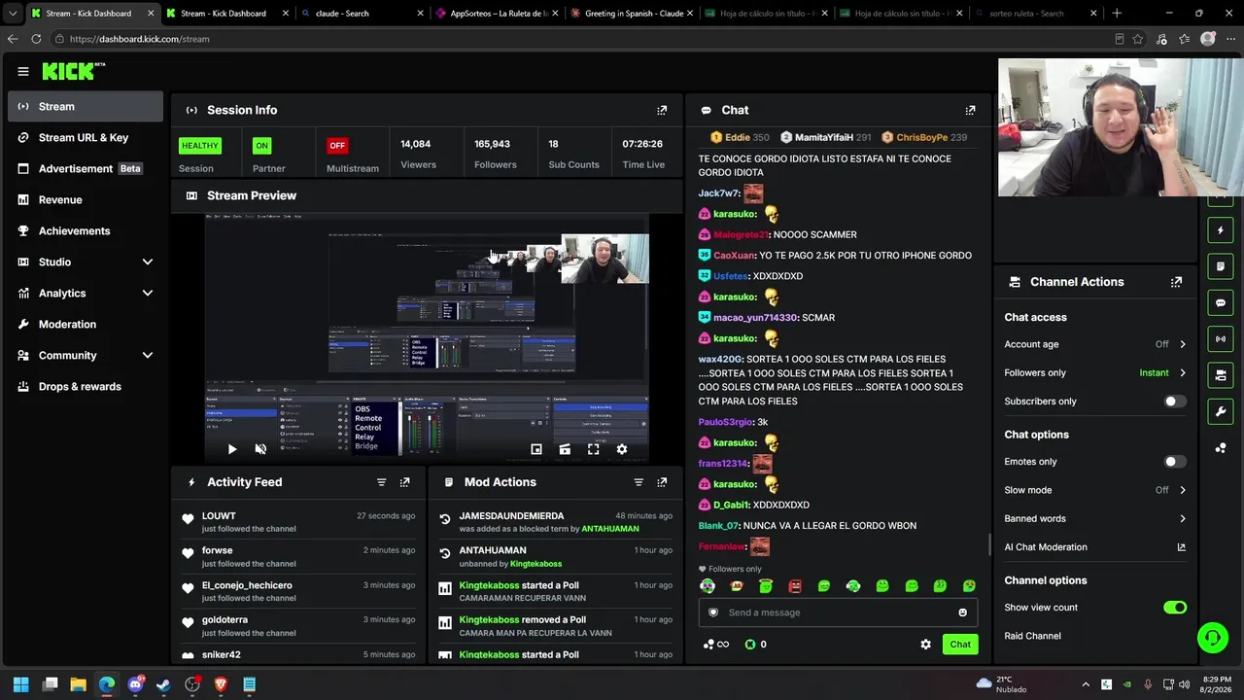
Task: Enter fullscreen on the stream preview
Action: 593,449
